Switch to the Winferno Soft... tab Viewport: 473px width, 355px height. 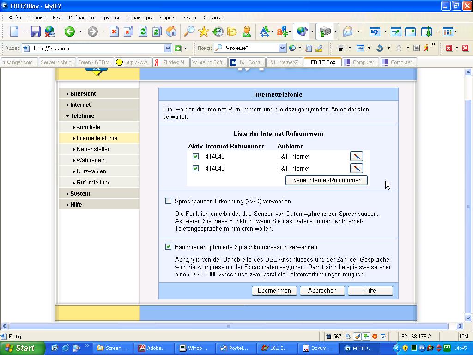[x=209, y=62]
